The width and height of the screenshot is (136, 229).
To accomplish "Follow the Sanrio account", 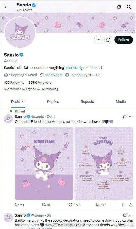I will click(x=124, y=40).
